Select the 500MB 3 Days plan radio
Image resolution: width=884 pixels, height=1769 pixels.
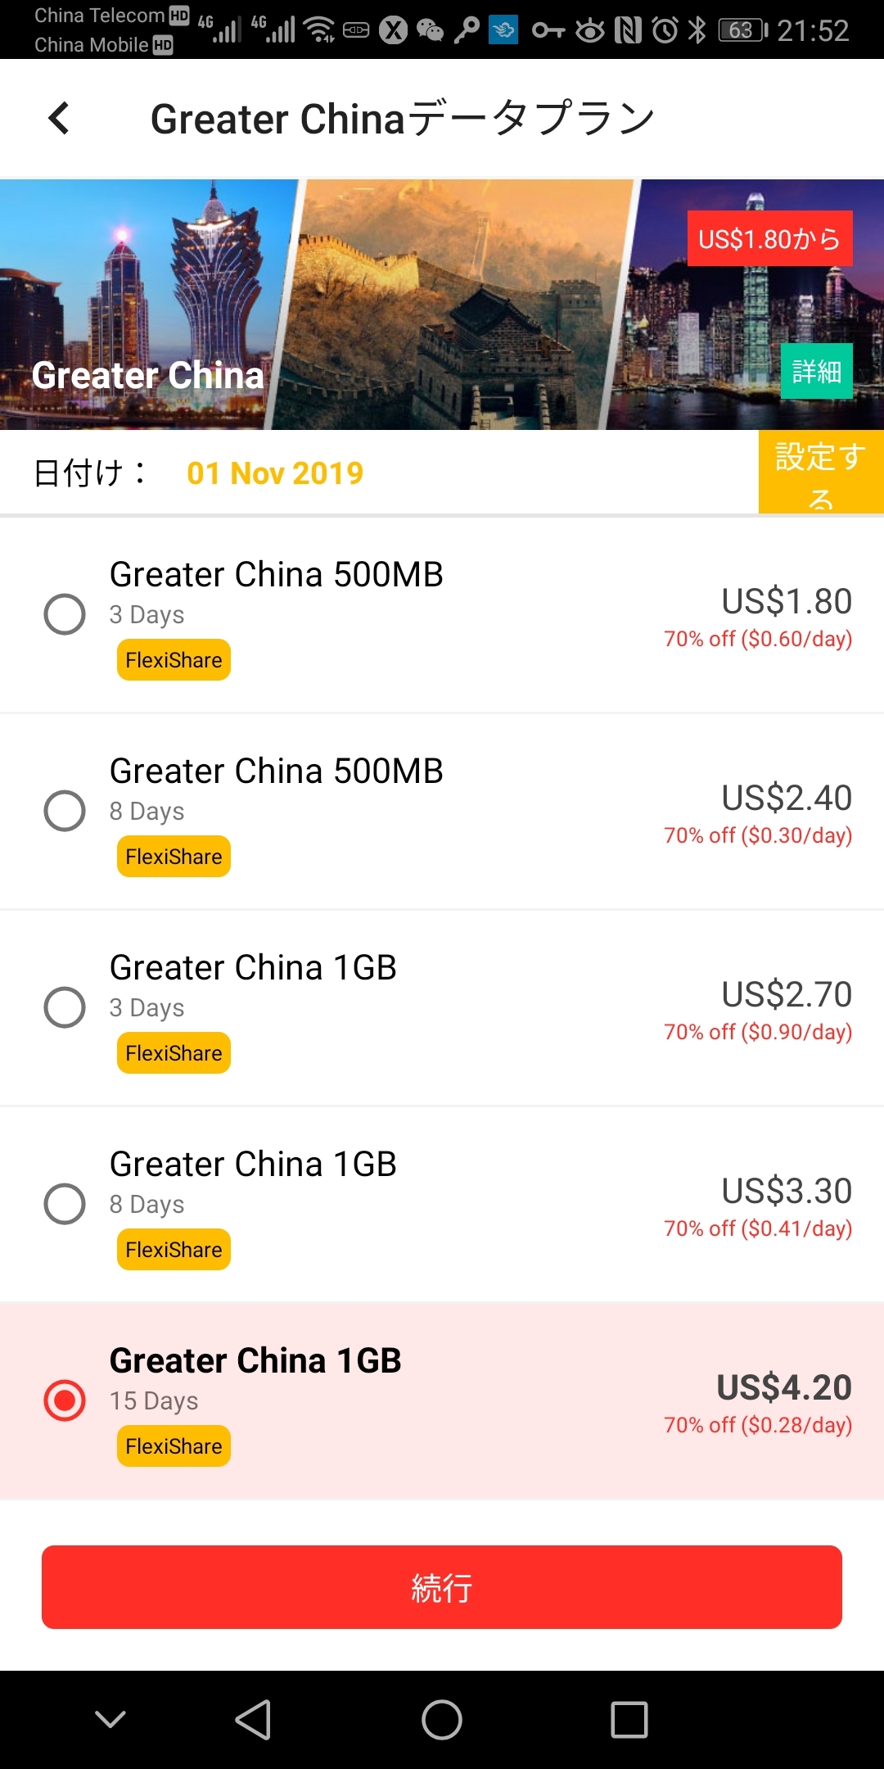coord(65,614)
